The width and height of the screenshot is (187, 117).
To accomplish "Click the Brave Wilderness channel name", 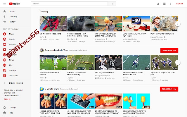I will (157, 37).
